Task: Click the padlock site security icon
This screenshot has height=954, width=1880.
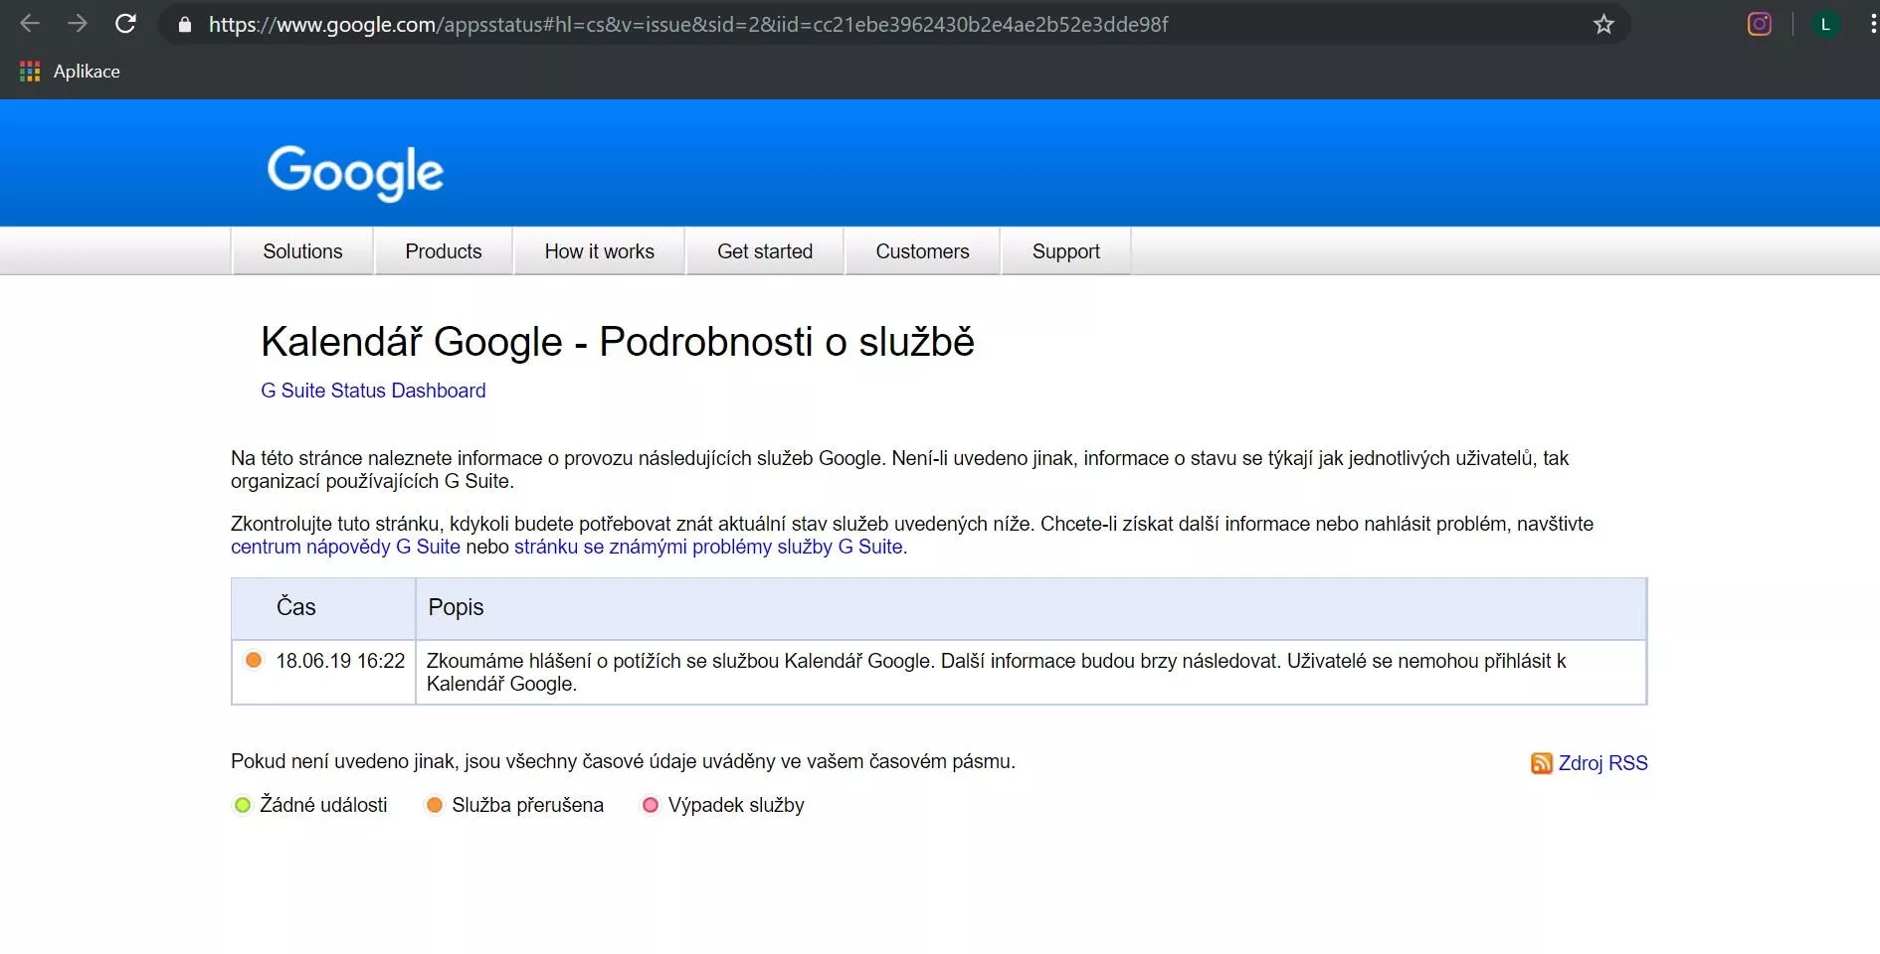Action: click(x=184, y=25)
